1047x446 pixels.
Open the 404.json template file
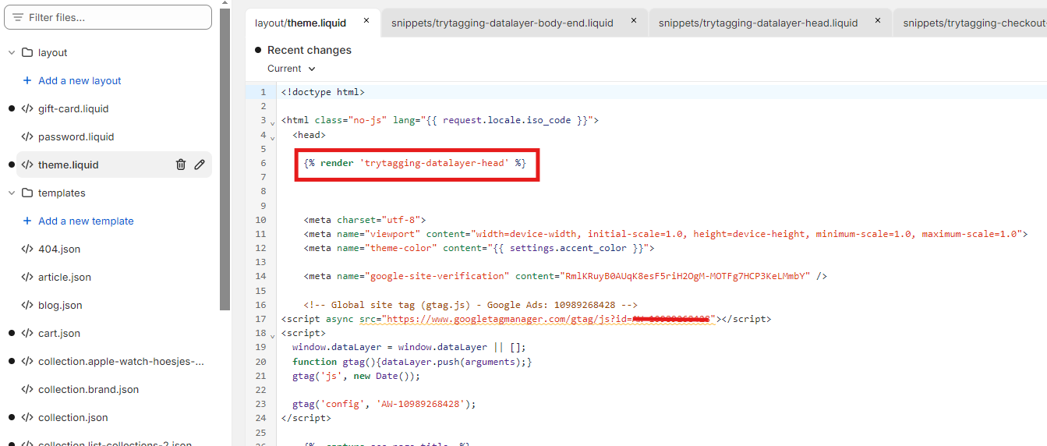coord(59,249)
